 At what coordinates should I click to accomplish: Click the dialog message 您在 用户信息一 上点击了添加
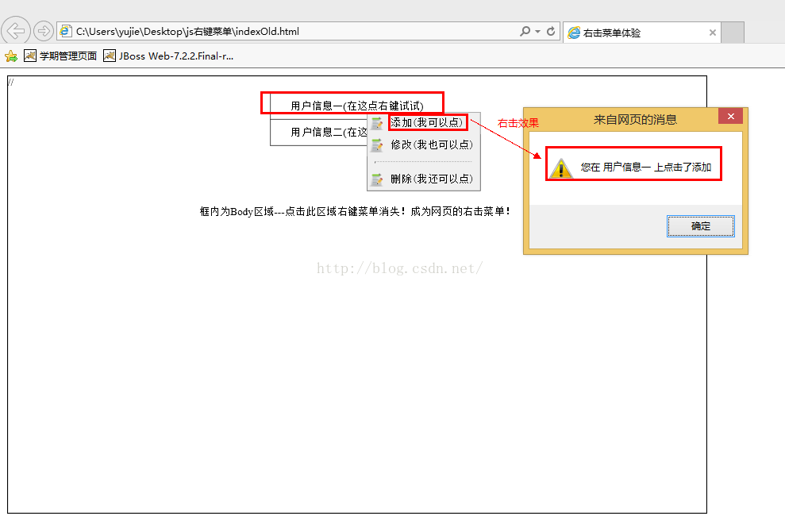(x=646, y=168)
